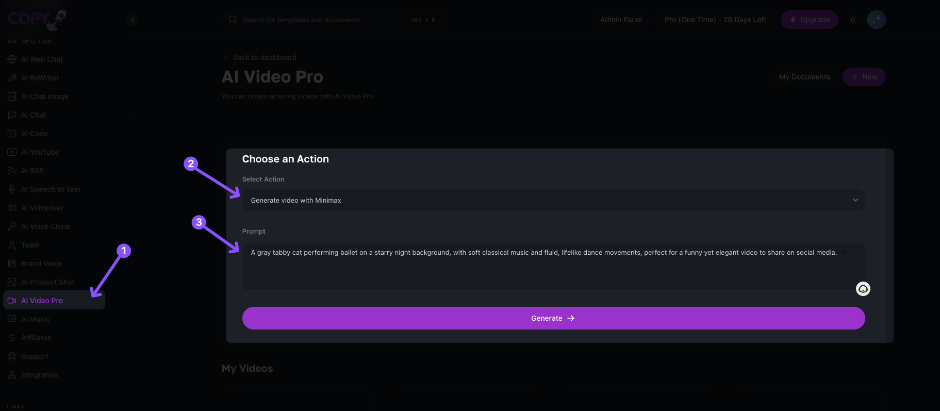Create a new document with New button
Image resolution: width=940 pixels, height=411 pixels.
tap(864, 77)
